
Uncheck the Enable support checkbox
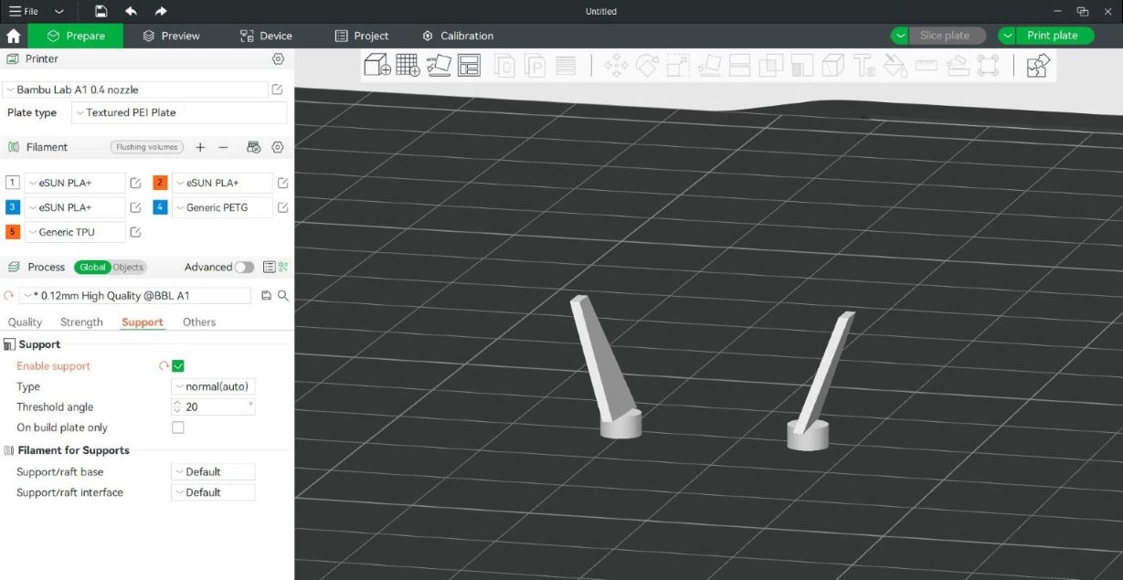point(178,366)
